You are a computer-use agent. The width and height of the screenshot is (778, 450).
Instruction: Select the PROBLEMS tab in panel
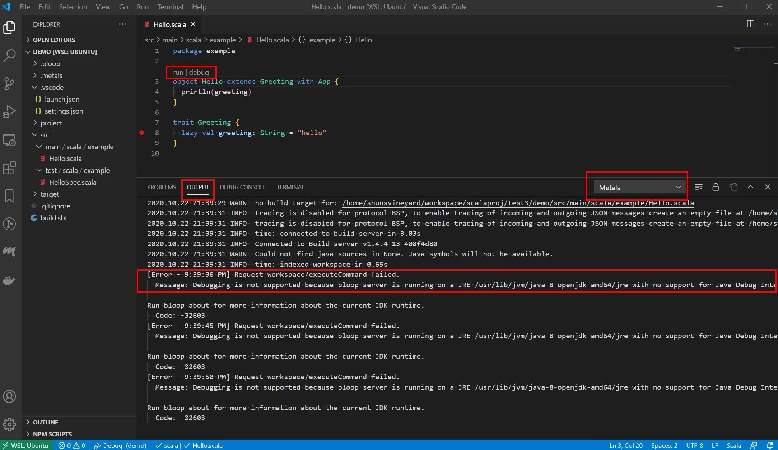coord(162,187)
